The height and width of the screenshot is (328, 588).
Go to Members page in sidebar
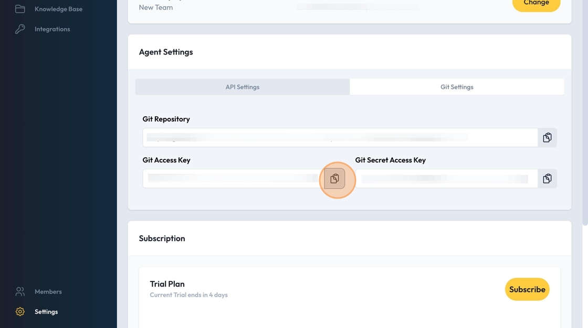click(48, 291)
